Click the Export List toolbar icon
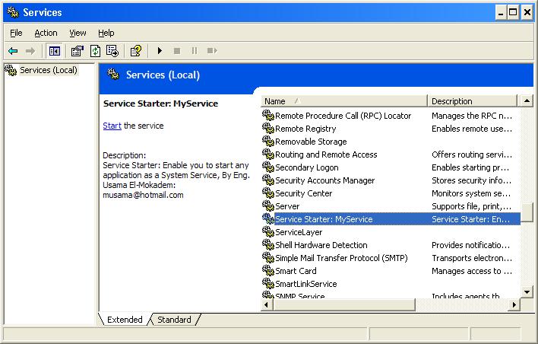 point(112,51)
